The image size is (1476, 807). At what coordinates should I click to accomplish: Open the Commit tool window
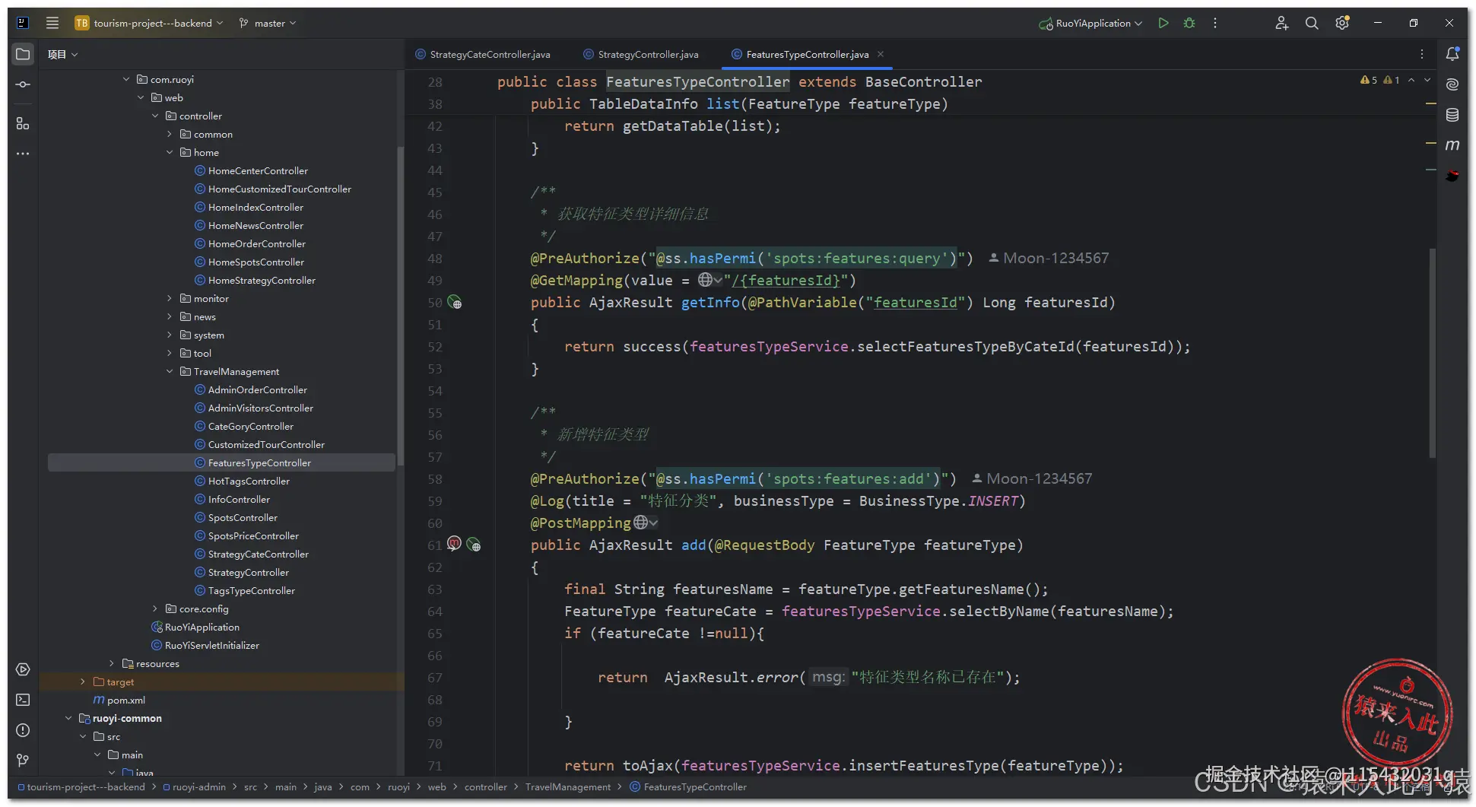point(23,84)
